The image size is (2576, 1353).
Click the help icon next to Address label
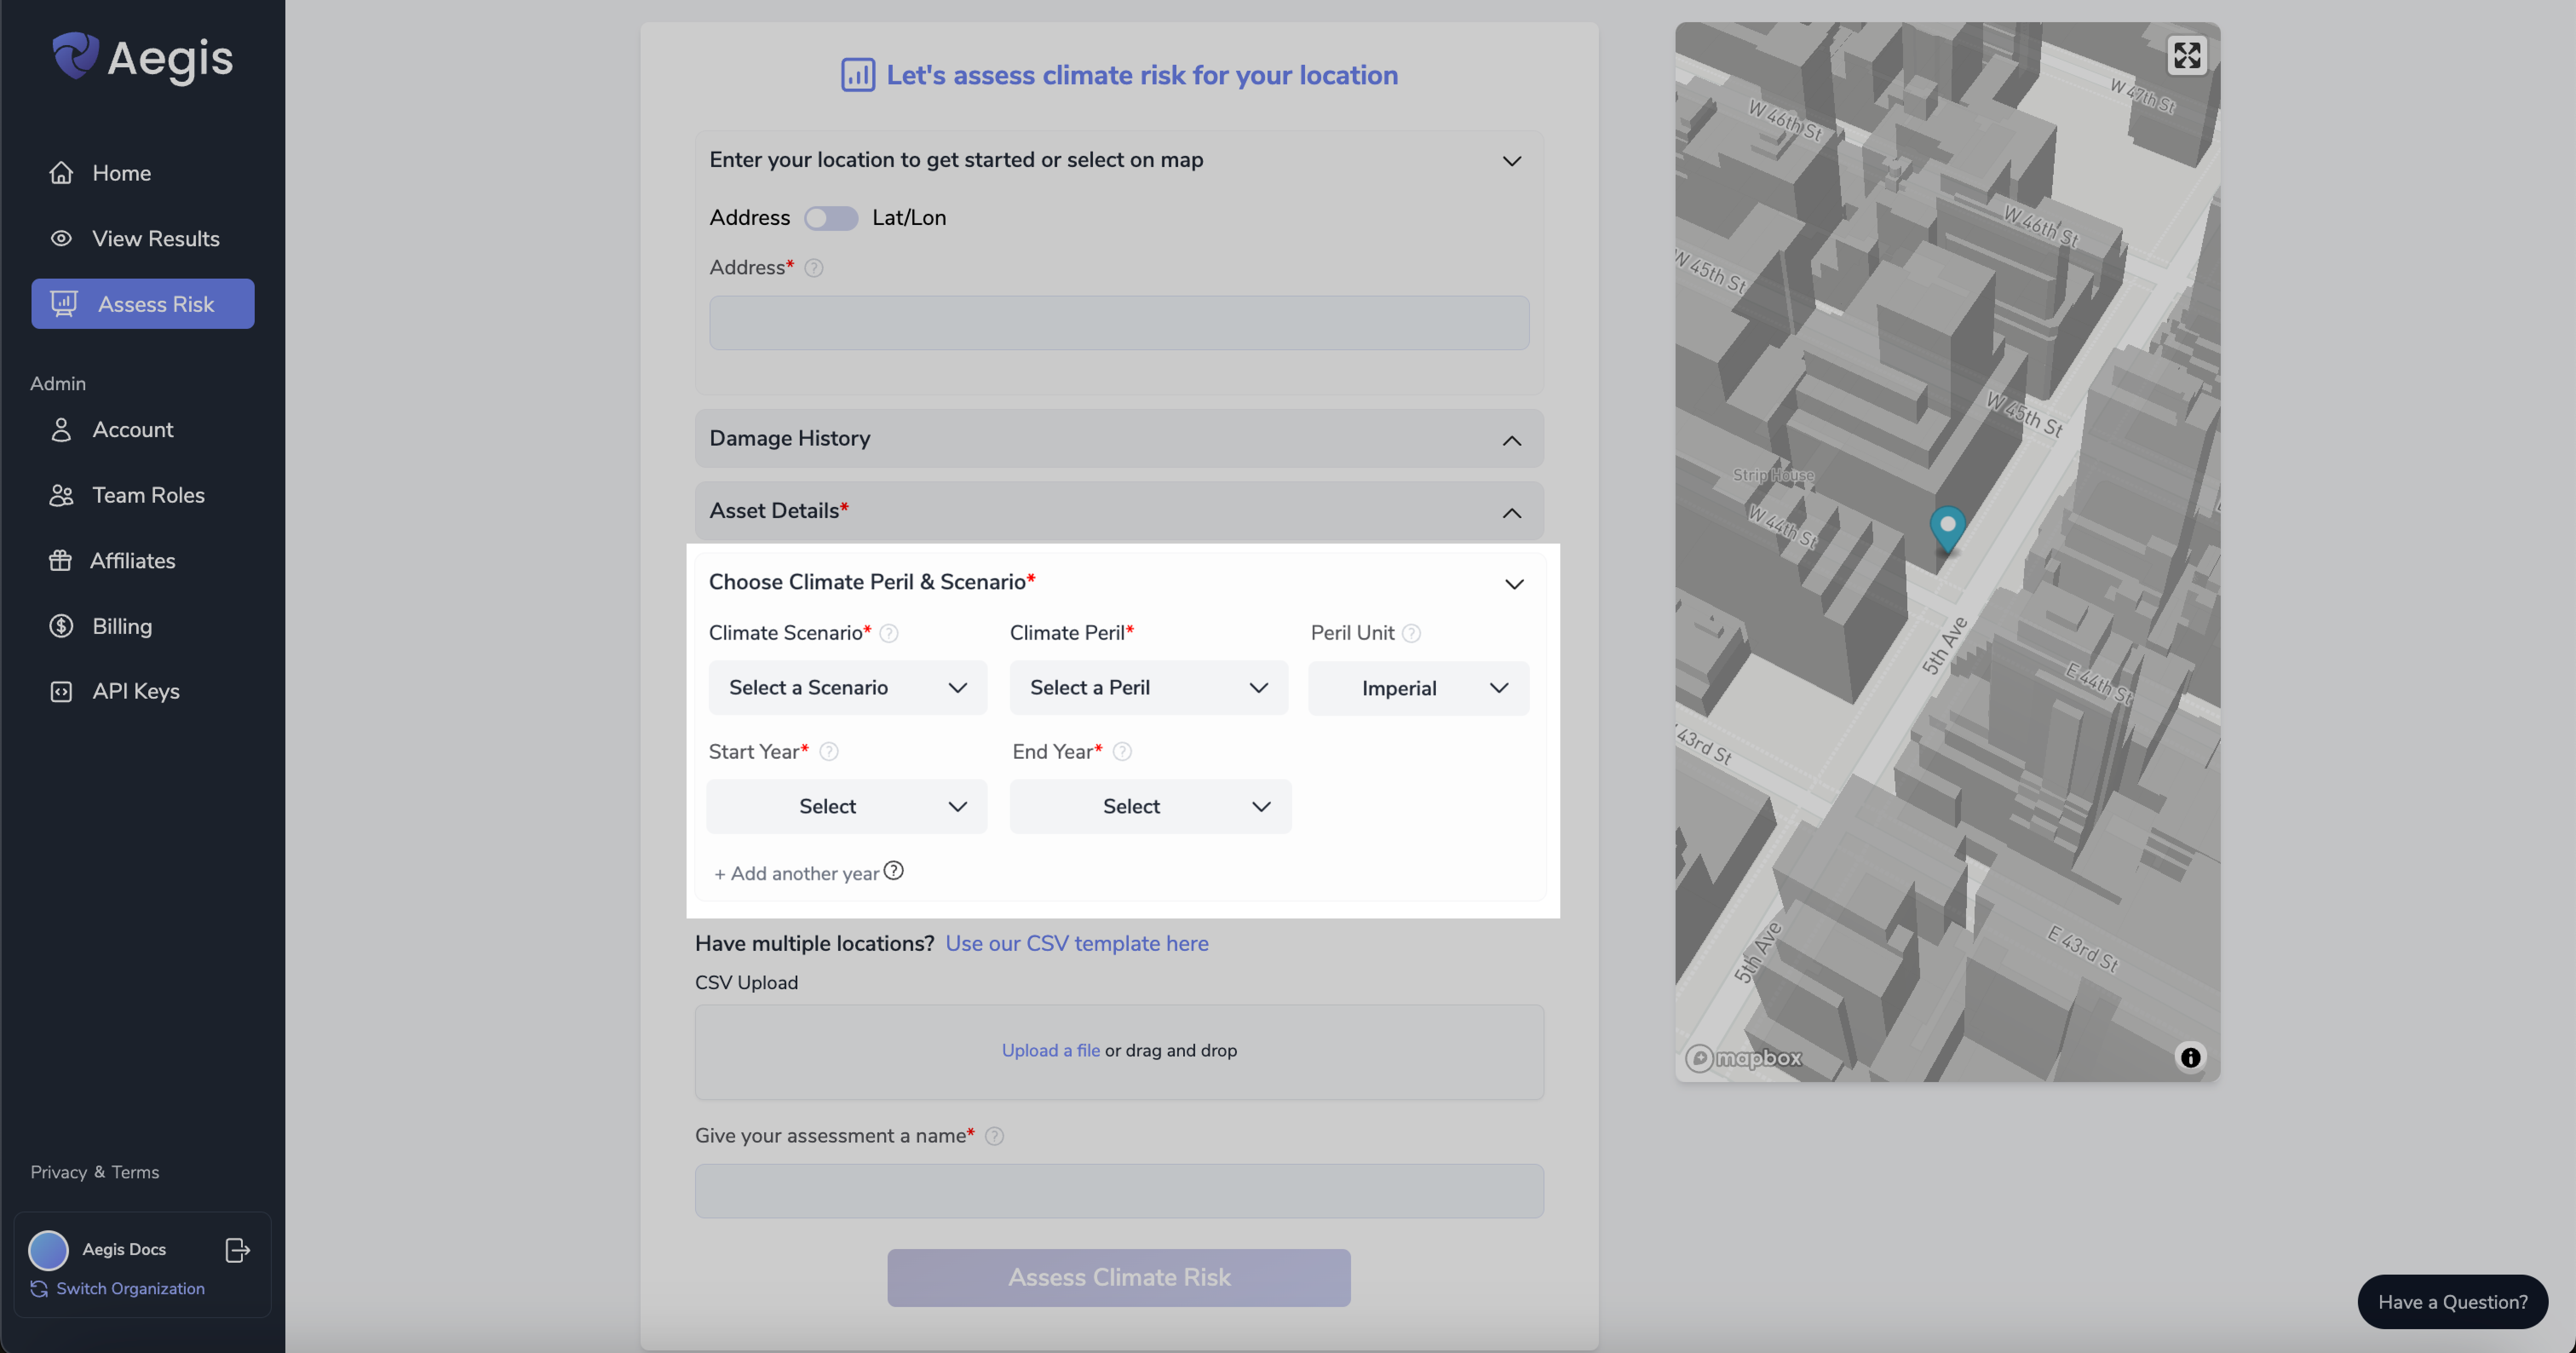814,268
